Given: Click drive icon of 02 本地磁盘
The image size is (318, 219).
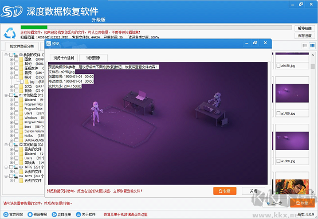Looking at the screenshot, I should (x=16, y=144).
